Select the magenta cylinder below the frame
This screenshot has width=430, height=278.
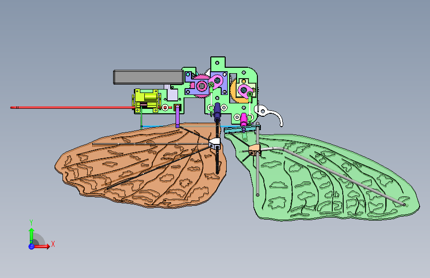coord(243,120)
